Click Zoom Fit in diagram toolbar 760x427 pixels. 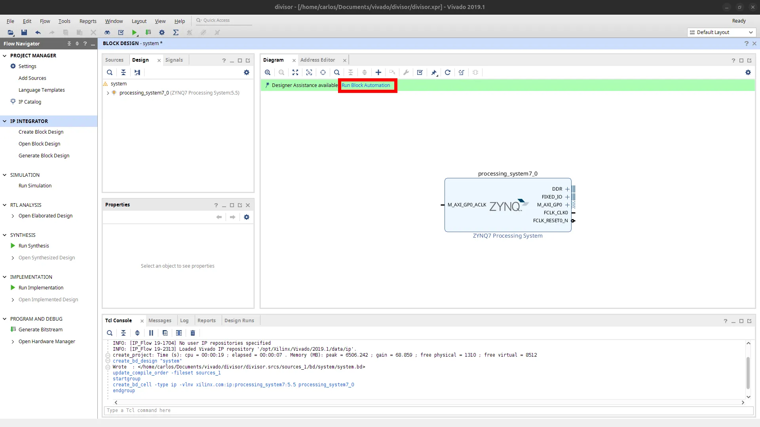(x=295, y=72)
